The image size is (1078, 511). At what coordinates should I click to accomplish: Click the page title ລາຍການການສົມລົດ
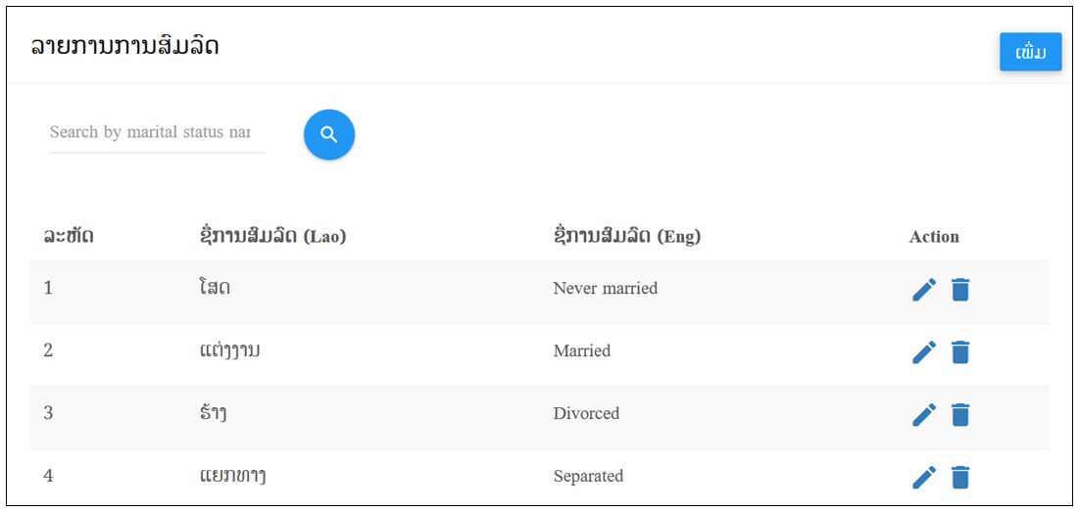click(x=124, y=47)
